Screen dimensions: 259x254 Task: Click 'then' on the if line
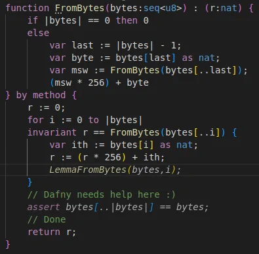(127, 20)
